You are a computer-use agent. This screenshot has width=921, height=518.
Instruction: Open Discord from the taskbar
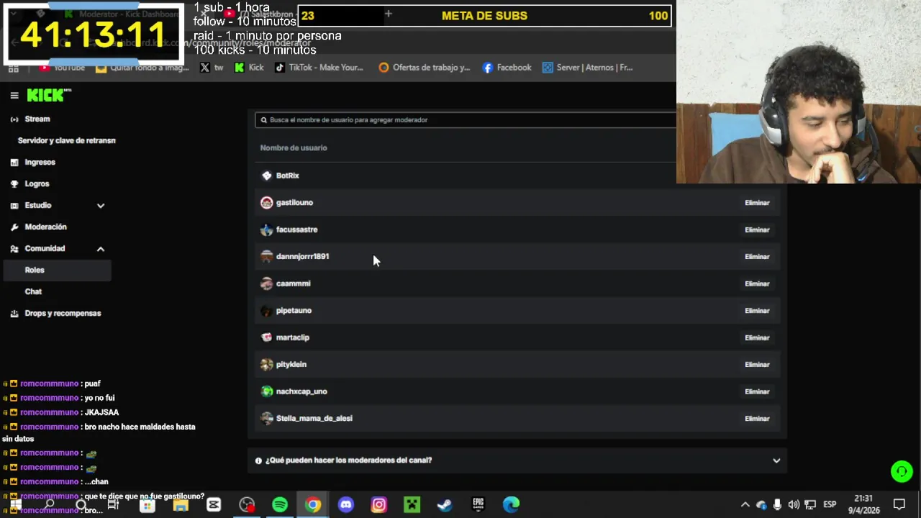[346, 505]
